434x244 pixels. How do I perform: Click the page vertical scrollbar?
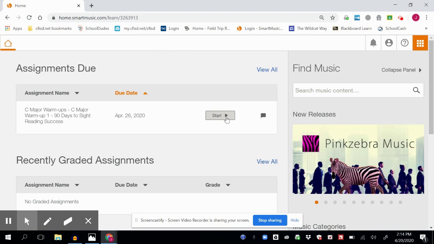pyautogui.click(x=431, y=87)
